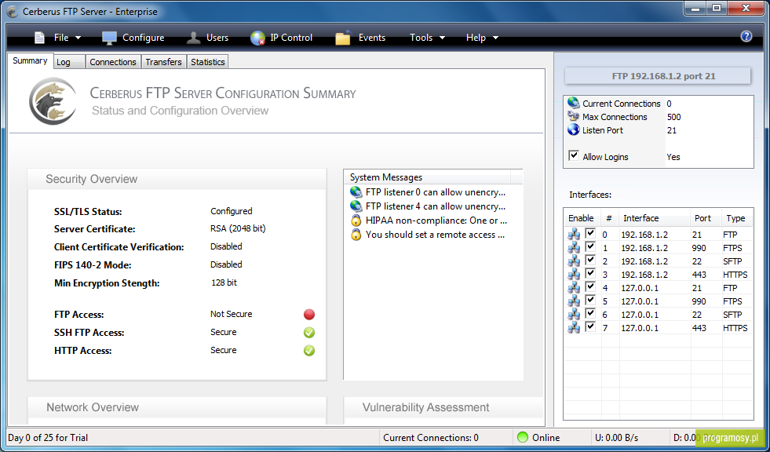Select the Summary tab
Viewport: 770px width, 452px height.
30,61
